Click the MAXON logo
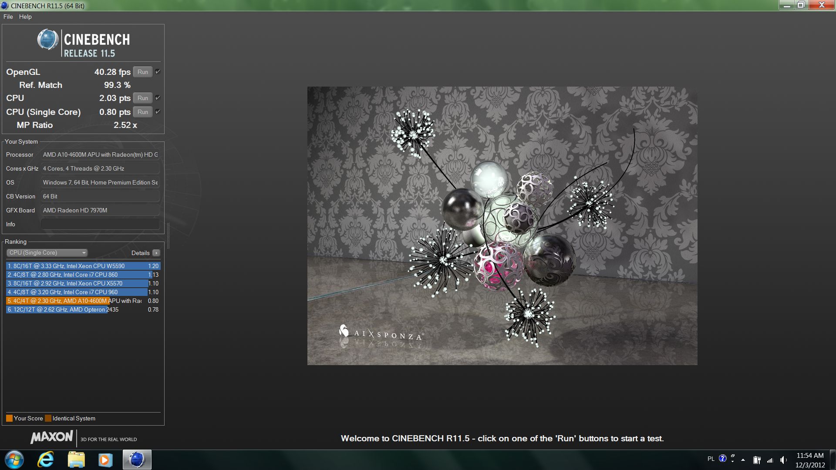 [x=52, y=437]
